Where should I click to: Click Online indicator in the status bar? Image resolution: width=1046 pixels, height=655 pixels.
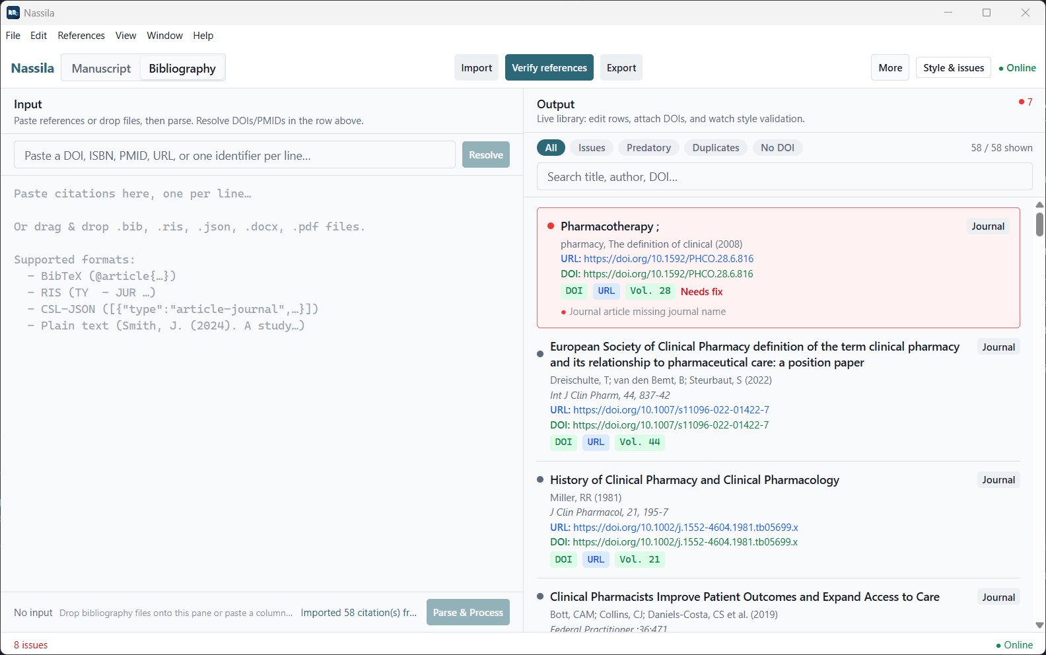click(x=1014, y=644)
